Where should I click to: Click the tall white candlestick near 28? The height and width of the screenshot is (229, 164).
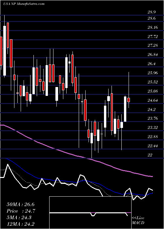(x=5, y=51)
